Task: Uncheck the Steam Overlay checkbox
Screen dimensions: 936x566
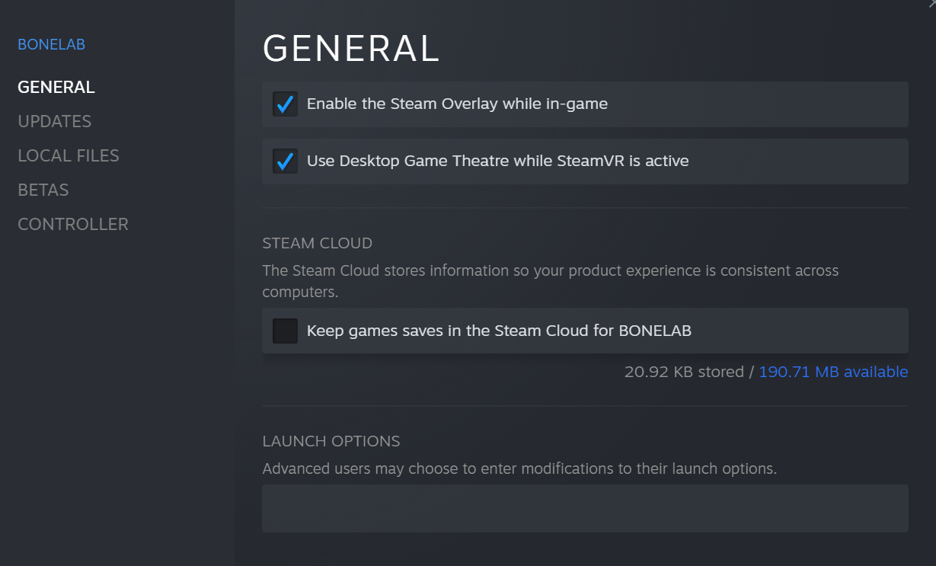Action: [285, 104]
